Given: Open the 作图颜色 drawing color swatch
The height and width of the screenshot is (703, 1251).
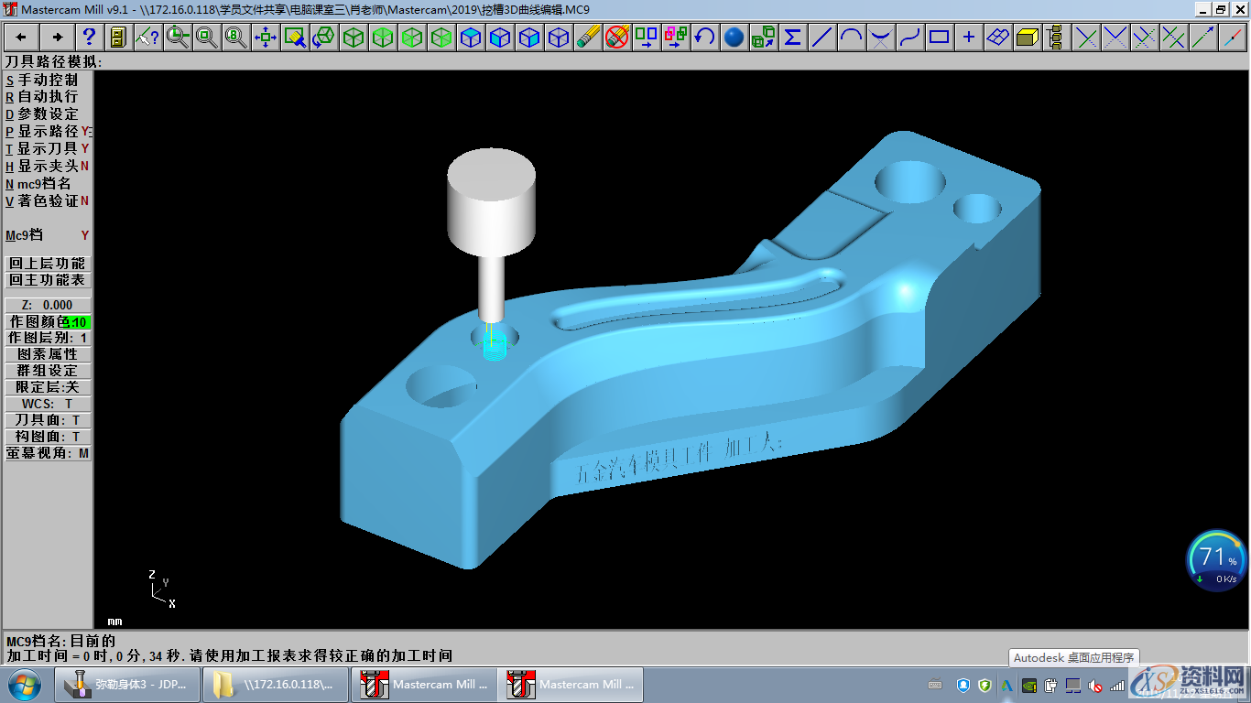Looking at the screenshot, I should pyautogui.click(x=48, y=322).
